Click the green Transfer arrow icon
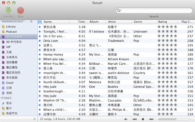195x122 pixels. click(x=8, y=10)
